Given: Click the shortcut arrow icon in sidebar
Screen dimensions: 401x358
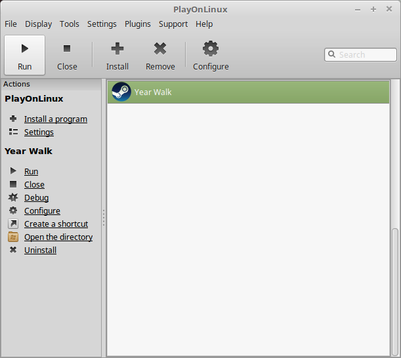Looking at the screenshot, I should tap(13, 224).
